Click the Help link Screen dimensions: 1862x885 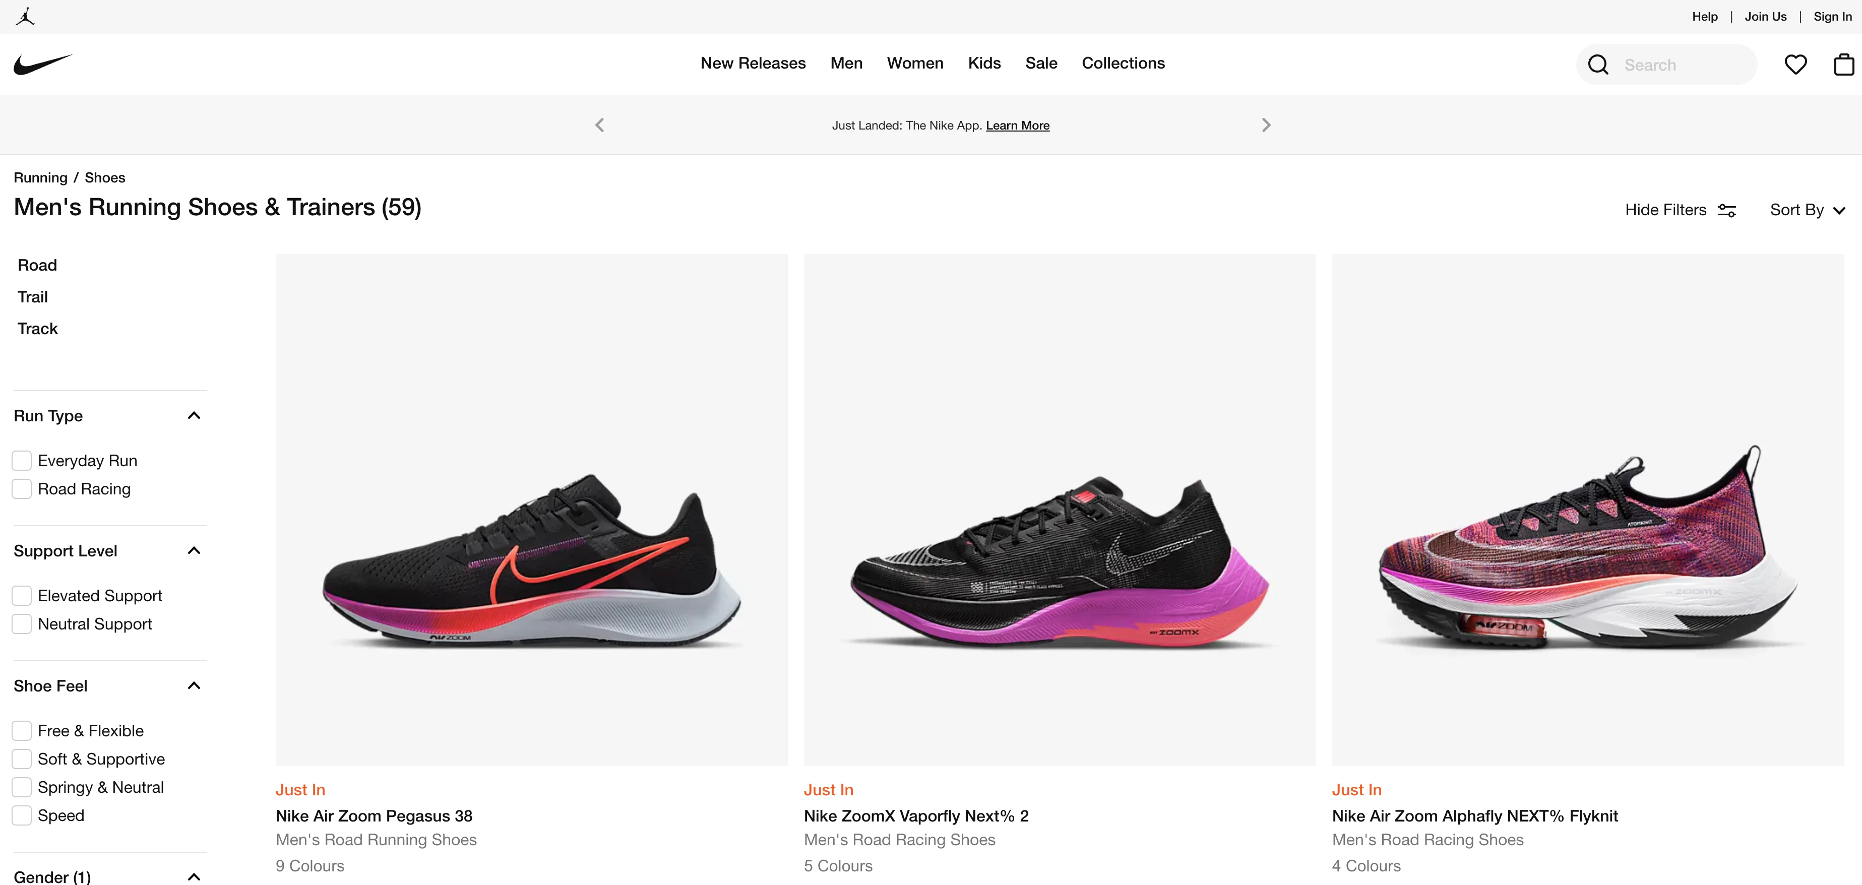(1704, 17)
